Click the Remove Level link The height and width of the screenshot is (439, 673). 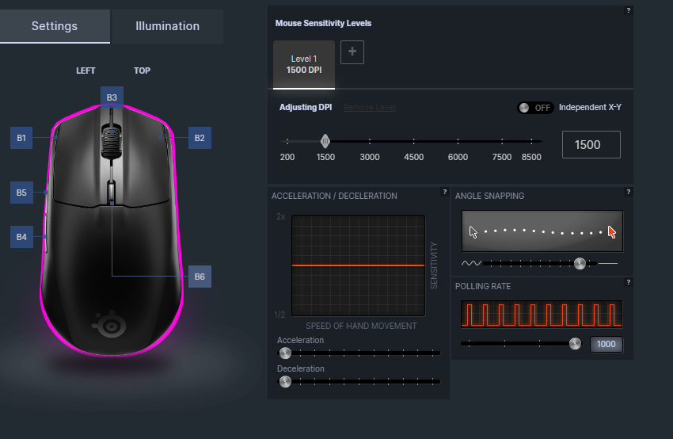pos(370,107)
